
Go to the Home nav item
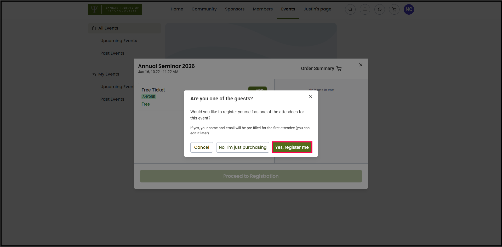click(177, 9)
